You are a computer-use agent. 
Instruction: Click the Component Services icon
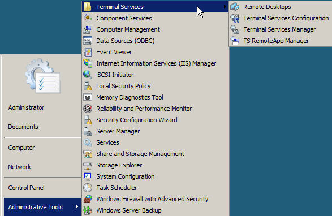pos(88,18)
